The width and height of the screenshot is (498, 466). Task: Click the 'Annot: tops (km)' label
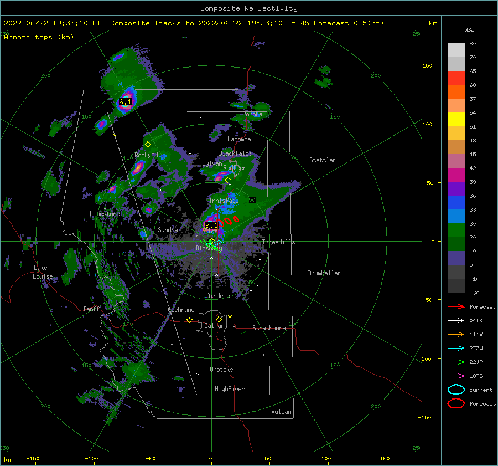click(39, 37)
